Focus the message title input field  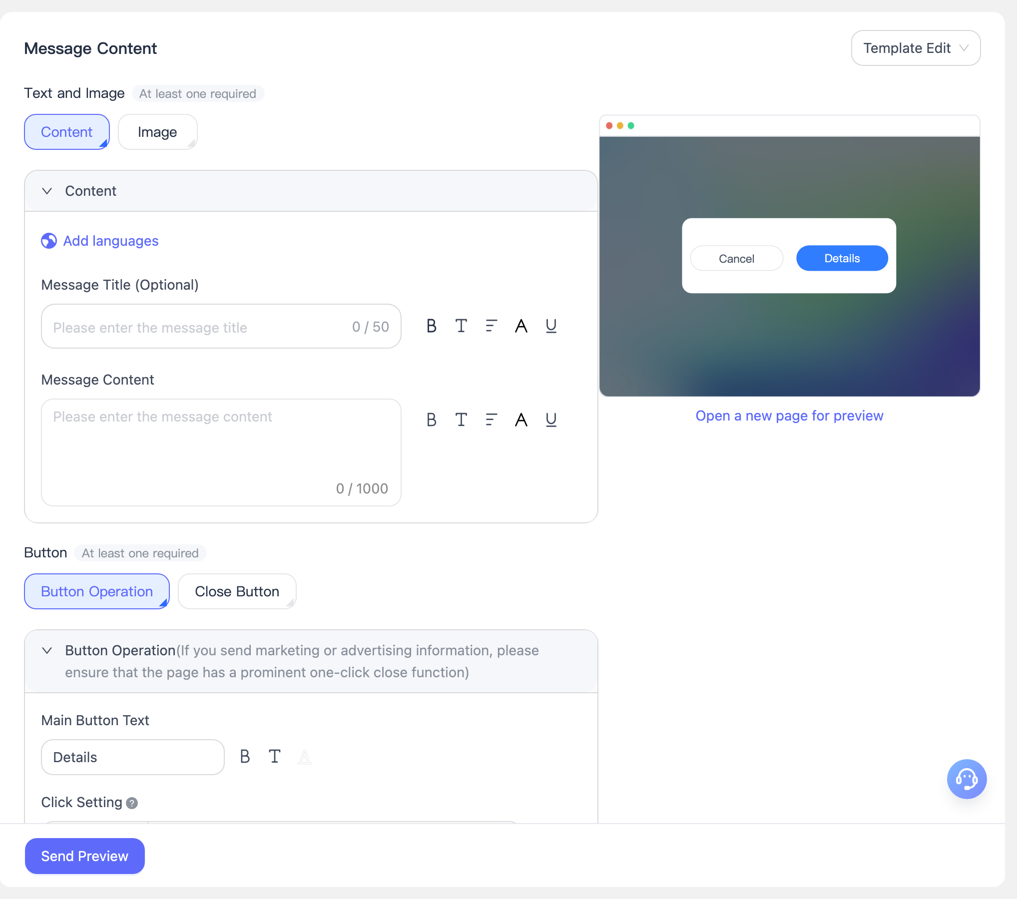point(221,326)
